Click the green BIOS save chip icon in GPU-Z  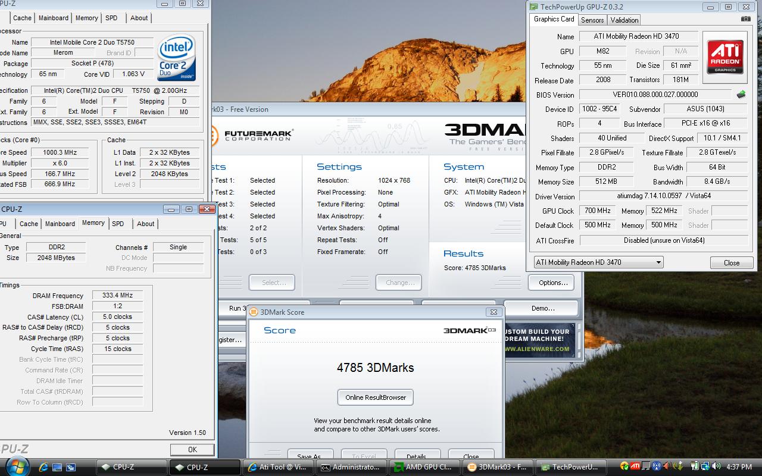(x=741, y=95)
